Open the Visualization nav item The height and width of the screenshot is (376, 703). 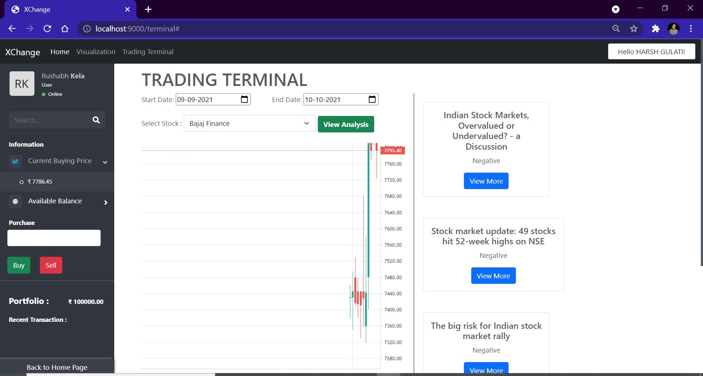coord(96,52)
